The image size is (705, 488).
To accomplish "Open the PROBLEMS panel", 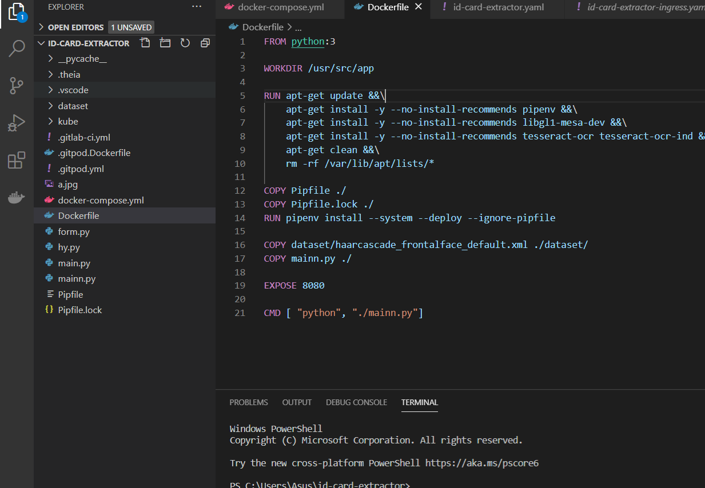I will pyautogui.click(x=249, y=402).
